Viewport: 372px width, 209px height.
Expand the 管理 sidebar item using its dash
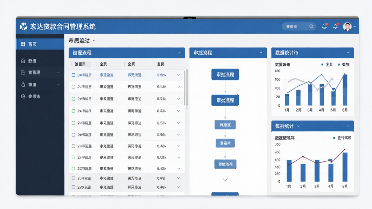58,73
